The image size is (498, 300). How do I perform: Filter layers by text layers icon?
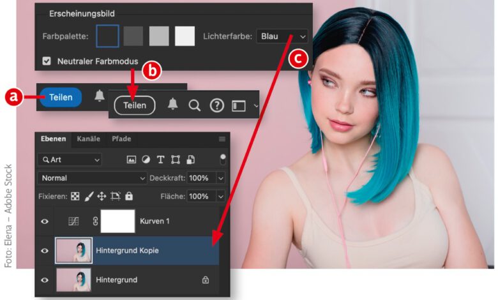tap(161, 160)
